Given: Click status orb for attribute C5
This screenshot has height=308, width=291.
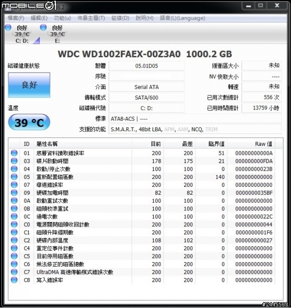Looking at the screenshot, I should (x=14, y=256).
